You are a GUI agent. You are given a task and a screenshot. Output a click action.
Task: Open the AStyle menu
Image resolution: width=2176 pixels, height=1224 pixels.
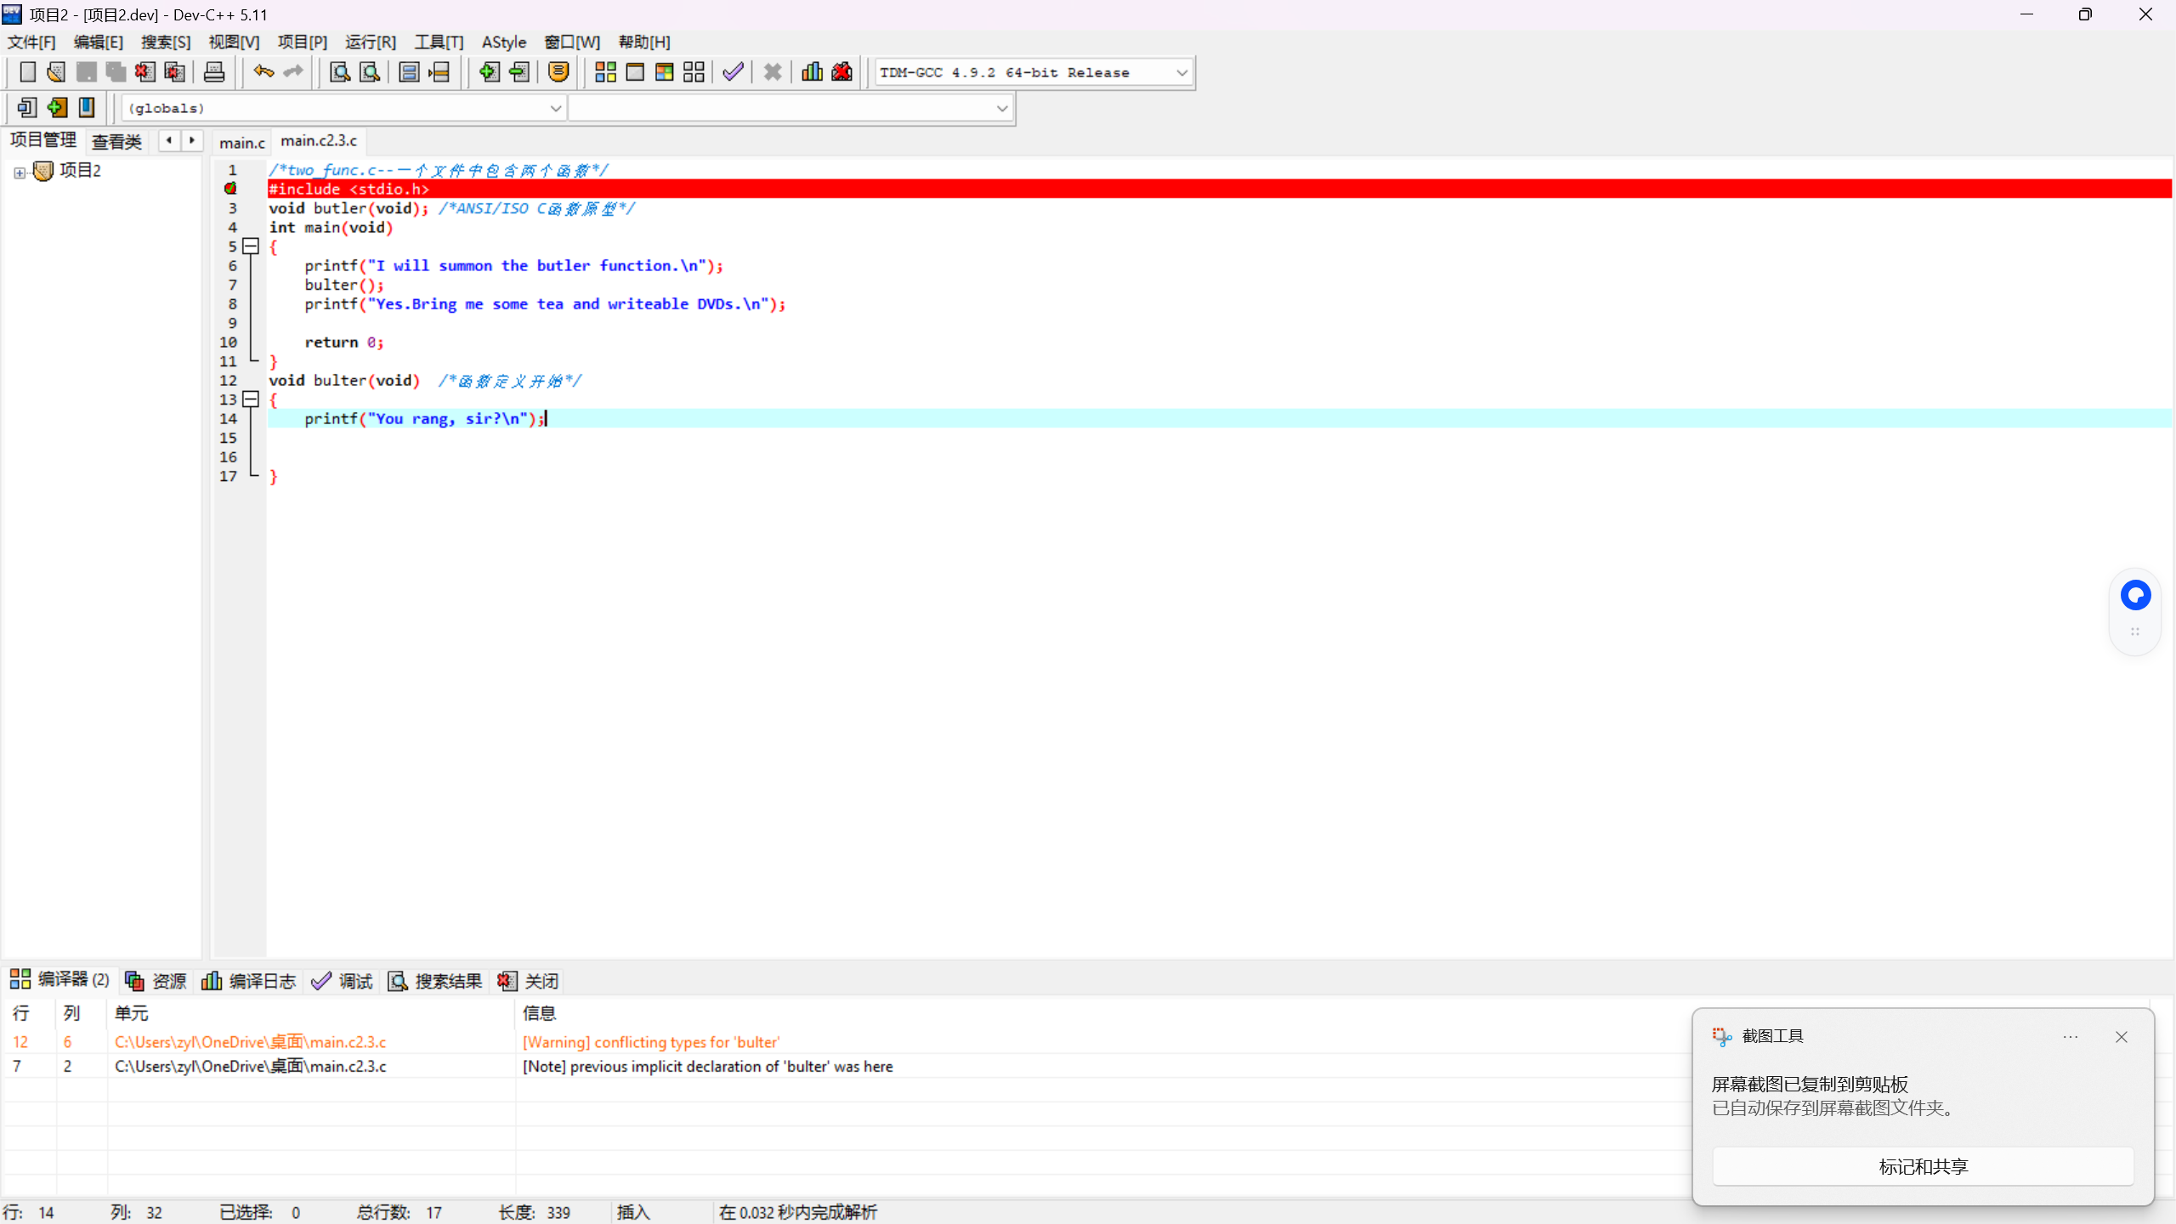pos(503,42)
